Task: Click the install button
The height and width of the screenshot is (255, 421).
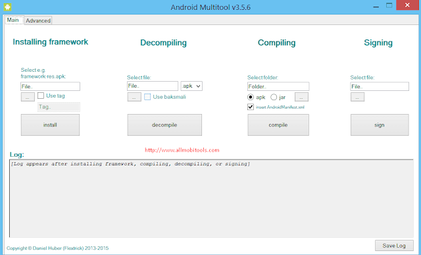Action: (x=50, y=125)
